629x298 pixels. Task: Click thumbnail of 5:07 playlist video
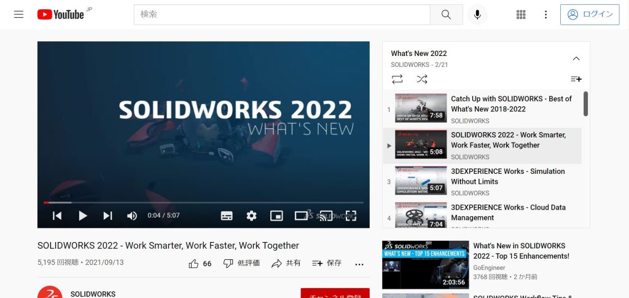420,181
